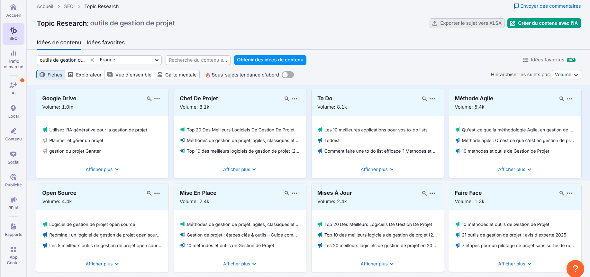The width and height of the screenshot is (590, 277).
Task: Open more options on To Do card
Action: 432,99
